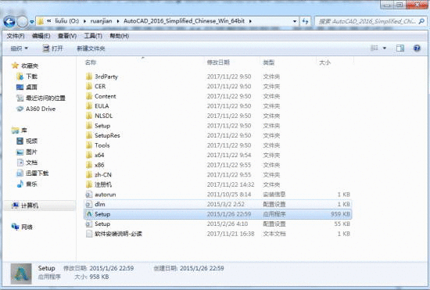
Task: Select the dlm config file icon
Action: click(x=89, y=205)
